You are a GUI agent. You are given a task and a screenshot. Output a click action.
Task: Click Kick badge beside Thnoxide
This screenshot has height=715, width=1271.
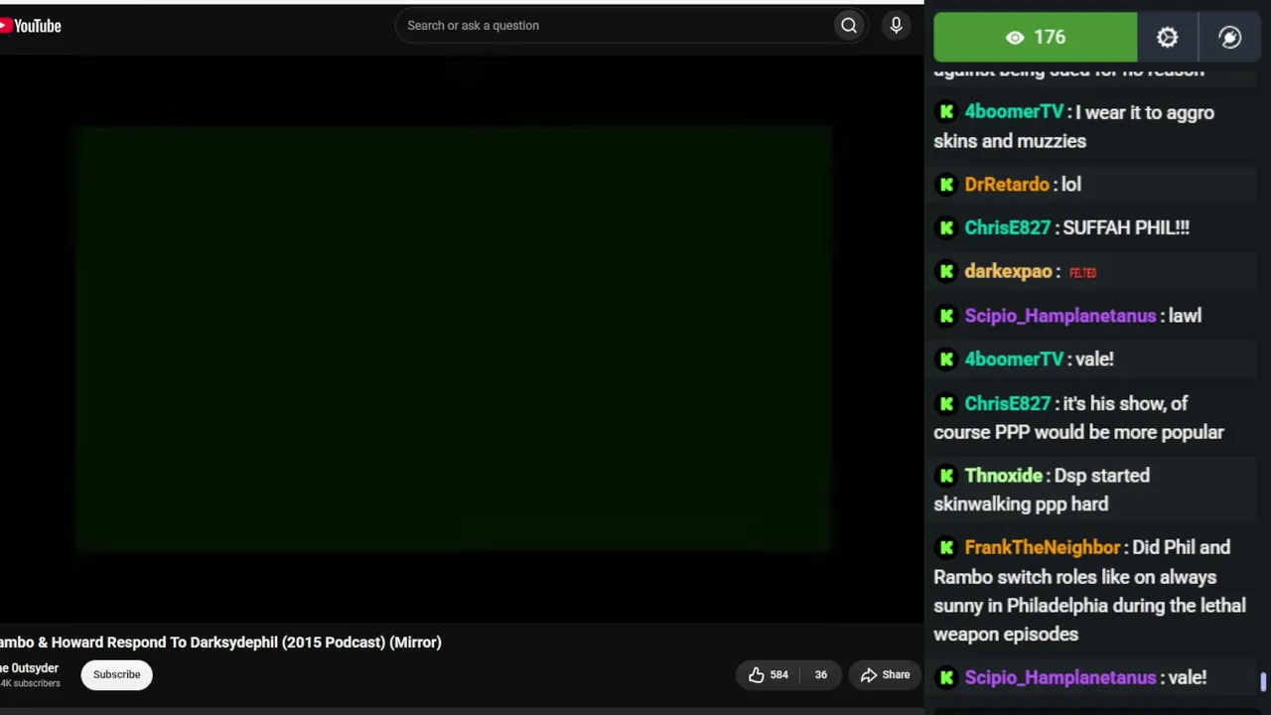(946, 476)
